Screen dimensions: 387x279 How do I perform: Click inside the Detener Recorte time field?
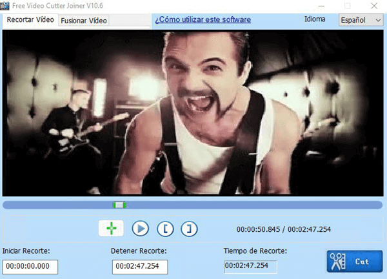coord(139,266)
